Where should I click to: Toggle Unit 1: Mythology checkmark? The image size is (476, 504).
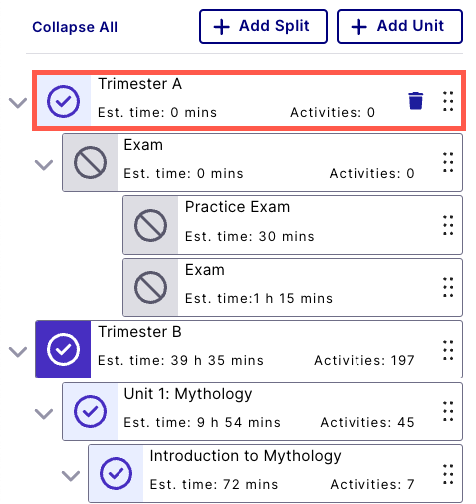tap(90, 411)
